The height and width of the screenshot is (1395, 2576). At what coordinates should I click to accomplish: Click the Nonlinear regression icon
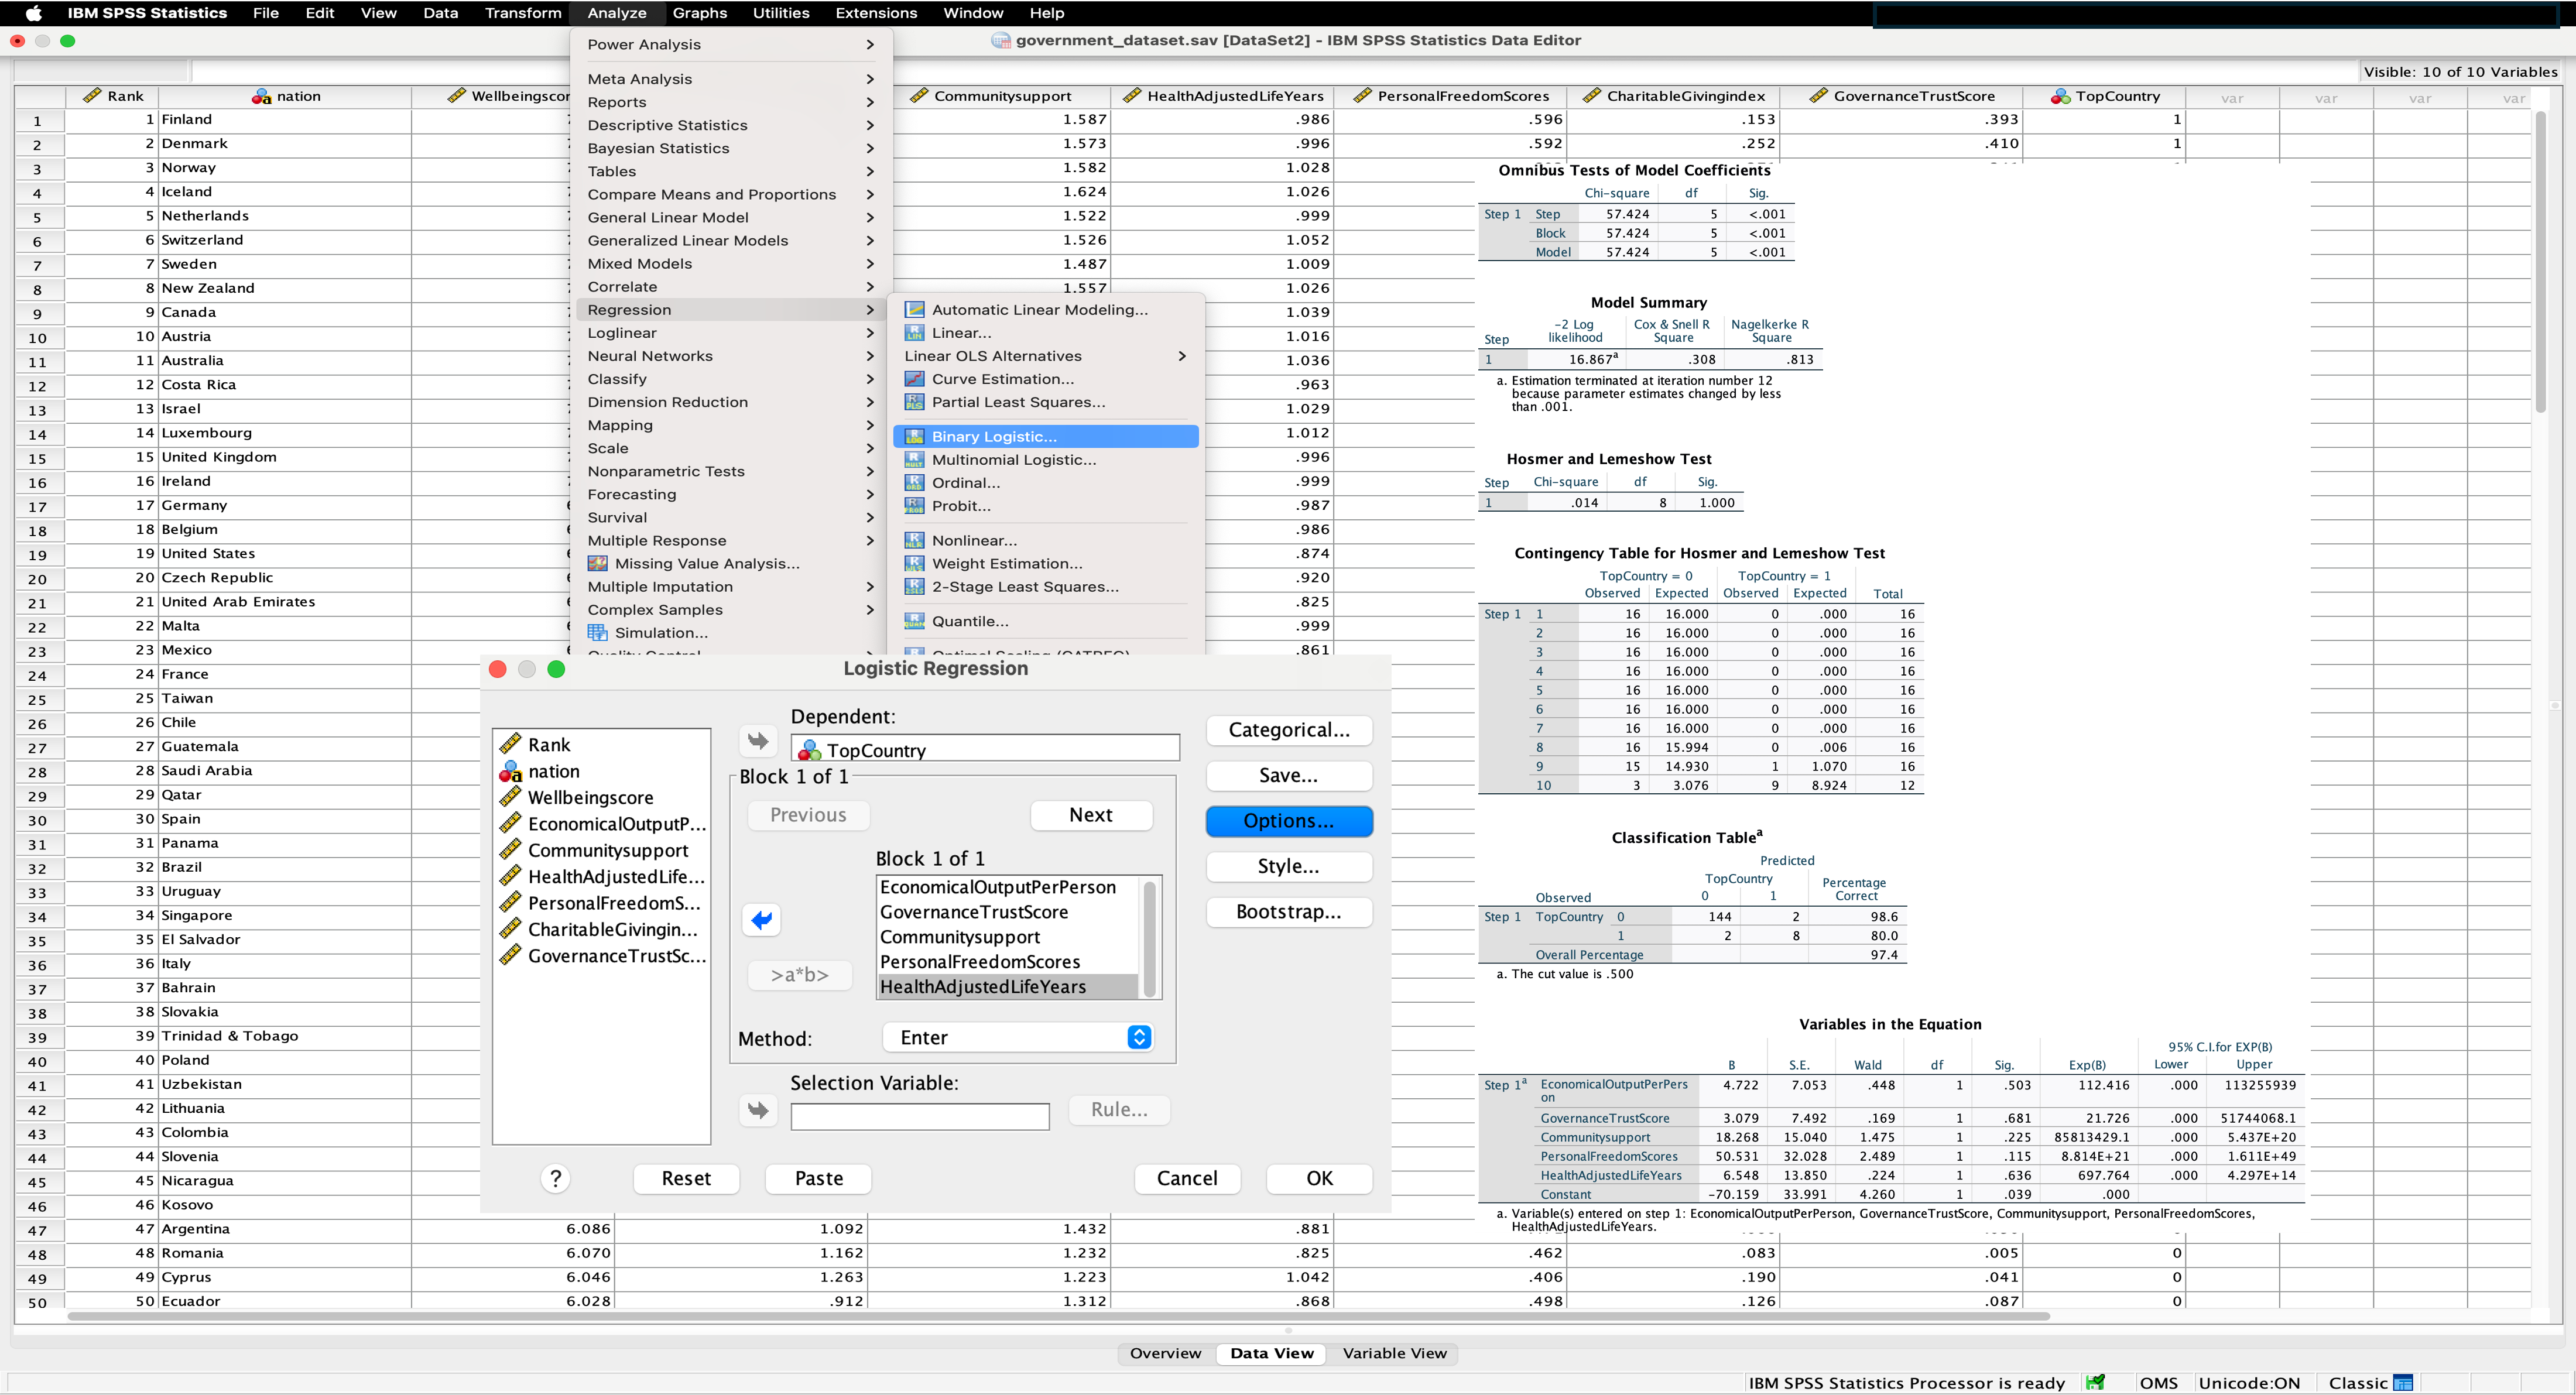tap(914, 540)
